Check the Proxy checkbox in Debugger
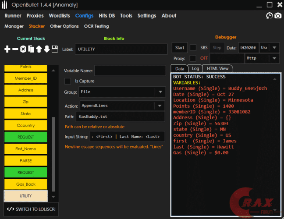Viewport: 284px width, 219px height. tap(193, 58)
